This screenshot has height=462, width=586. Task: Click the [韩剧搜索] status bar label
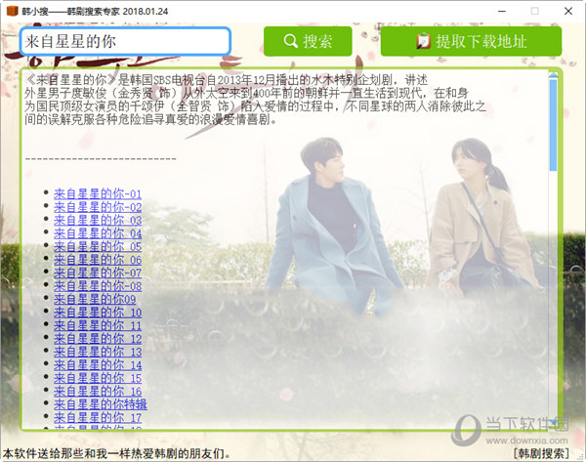tap(541, 454)
